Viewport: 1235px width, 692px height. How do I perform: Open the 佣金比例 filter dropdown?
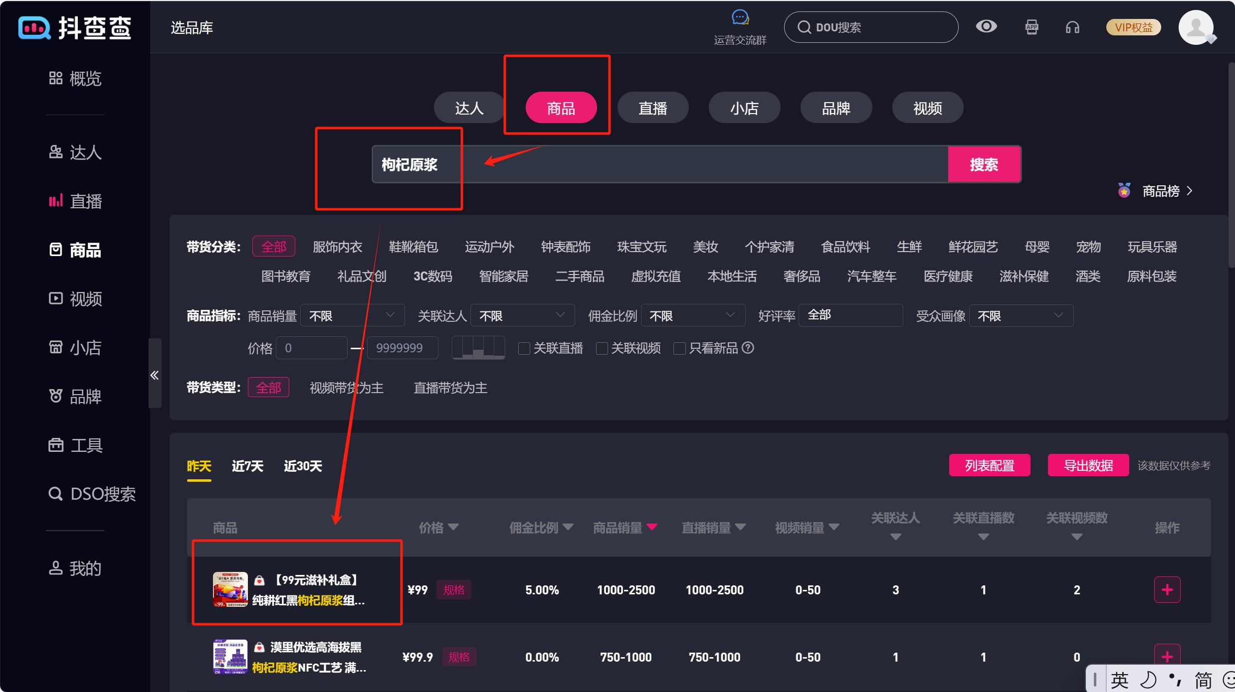pos(692,315)
